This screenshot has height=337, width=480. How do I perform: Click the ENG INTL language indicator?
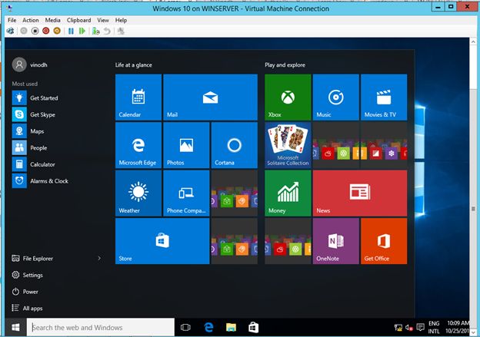point(434,327)
